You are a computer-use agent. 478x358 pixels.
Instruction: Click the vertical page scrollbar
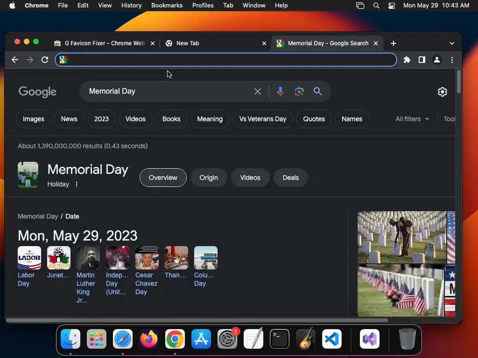459,82
